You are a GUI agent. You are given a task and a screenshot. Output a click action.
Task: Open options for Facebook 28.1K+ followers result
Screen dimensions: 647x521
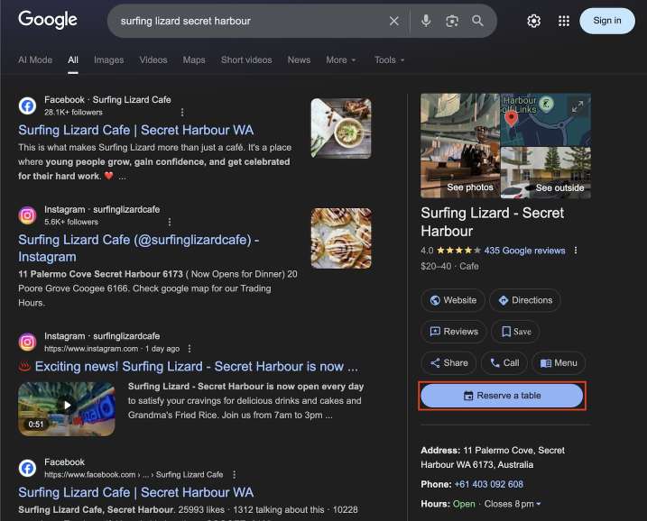point(182,112)
